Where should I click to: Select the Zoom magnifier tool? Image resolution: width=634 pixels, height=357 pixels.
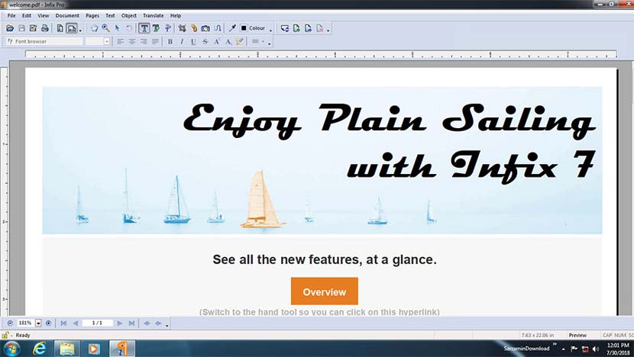click(x=105, y=28)
